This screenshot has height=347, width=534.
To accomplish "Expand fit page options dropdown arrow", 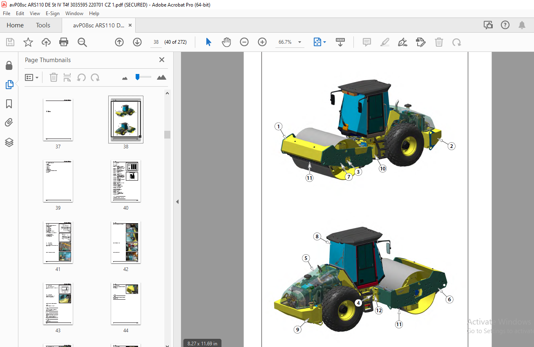I will (325, 42).
